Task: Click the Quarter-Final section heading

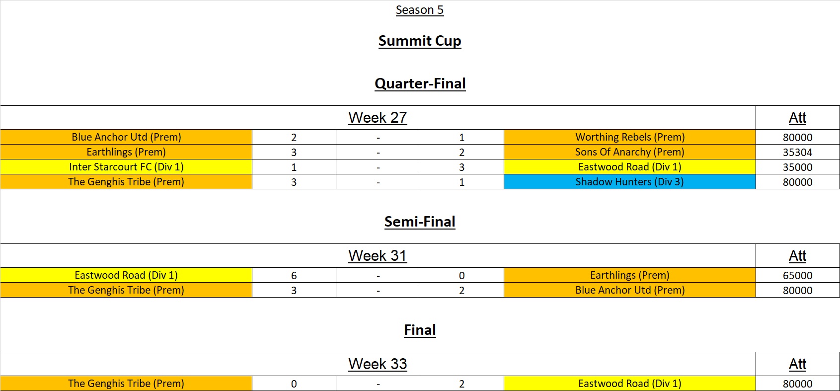Action: (420, 83)
